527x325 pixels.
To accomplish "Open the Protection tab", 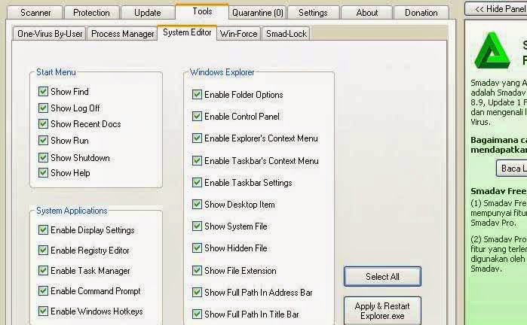I will [91, 13].
